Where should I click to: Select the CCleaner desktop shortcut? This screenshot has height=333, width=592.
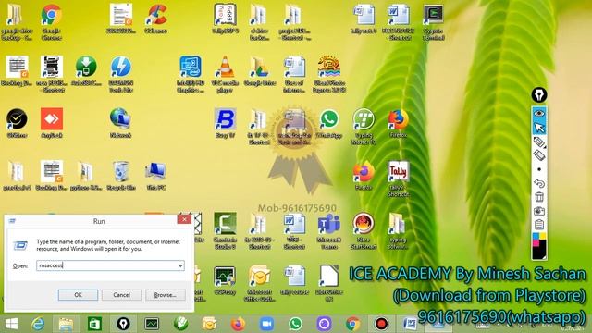[156, 18]
